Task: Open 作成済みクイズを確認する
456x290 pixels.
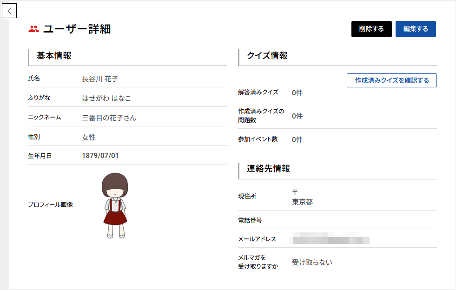Action: tap(391, 80)
